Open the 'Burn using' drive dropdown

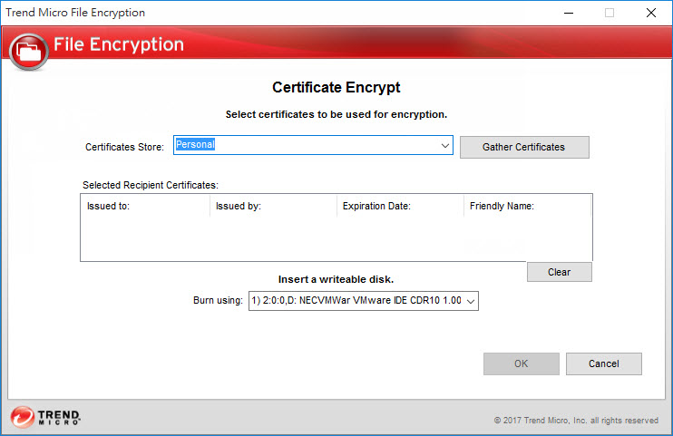point(363,301)
